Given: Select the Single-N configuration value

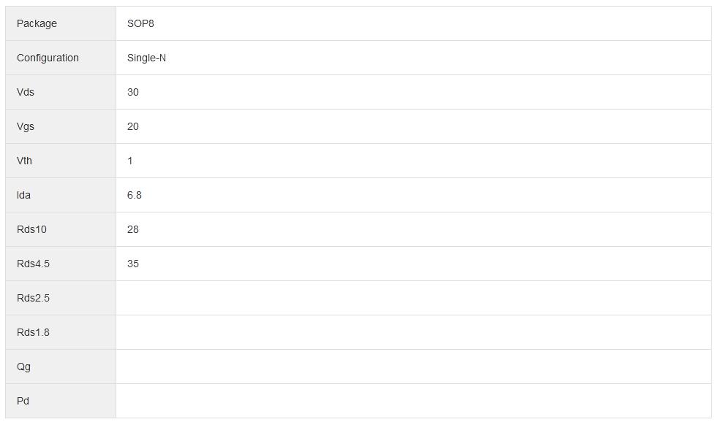Looking at the screenshot, I should point(146,58).
